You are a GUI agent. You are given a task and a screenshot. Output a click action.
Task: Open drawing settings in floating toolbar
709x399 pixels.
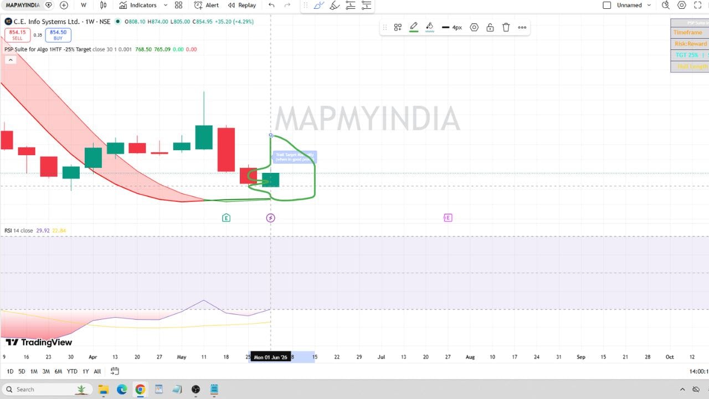474,27
